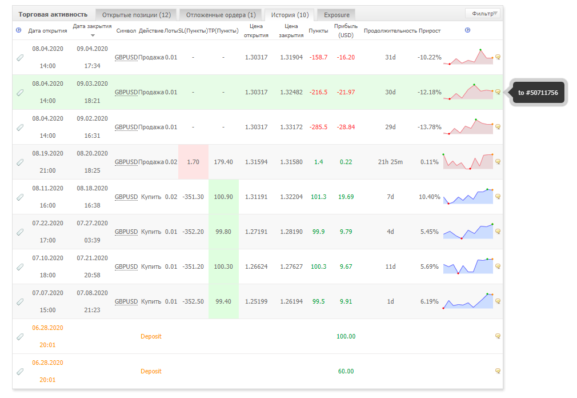Click comment bubble on 60.00 Deposit row

[498, 371]
